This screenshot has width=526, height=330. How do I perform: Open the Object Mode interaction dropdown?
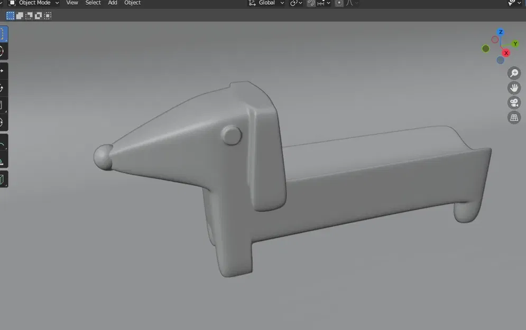[x=34, y=3]
